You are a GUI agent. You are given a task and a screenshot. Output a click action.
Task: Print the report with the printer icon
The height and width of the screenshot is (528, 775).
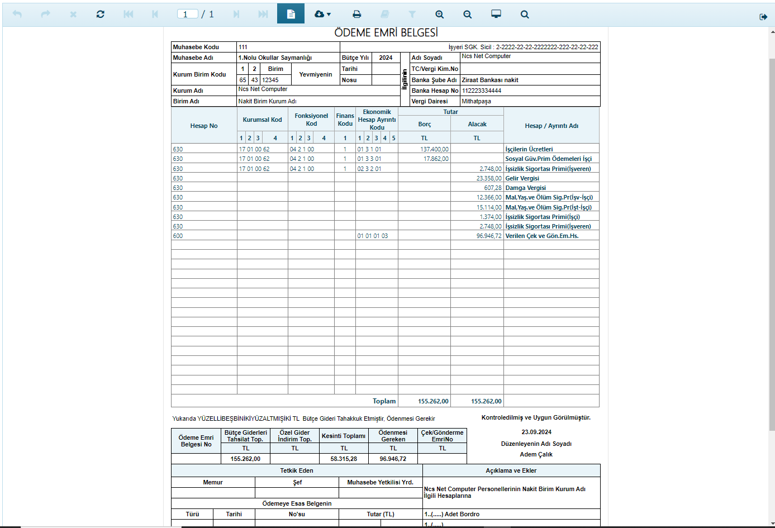[356, 14]
